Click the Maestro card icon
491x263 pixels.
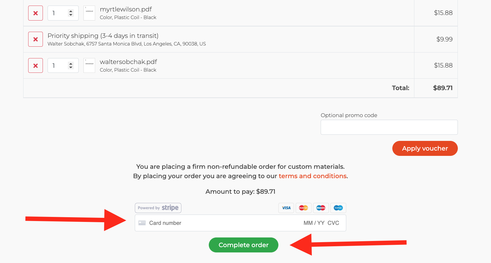pos(321,208)
